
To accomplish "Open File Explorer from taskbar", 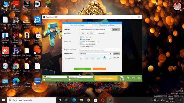I will pyautogui.click(x=81, y=100).
